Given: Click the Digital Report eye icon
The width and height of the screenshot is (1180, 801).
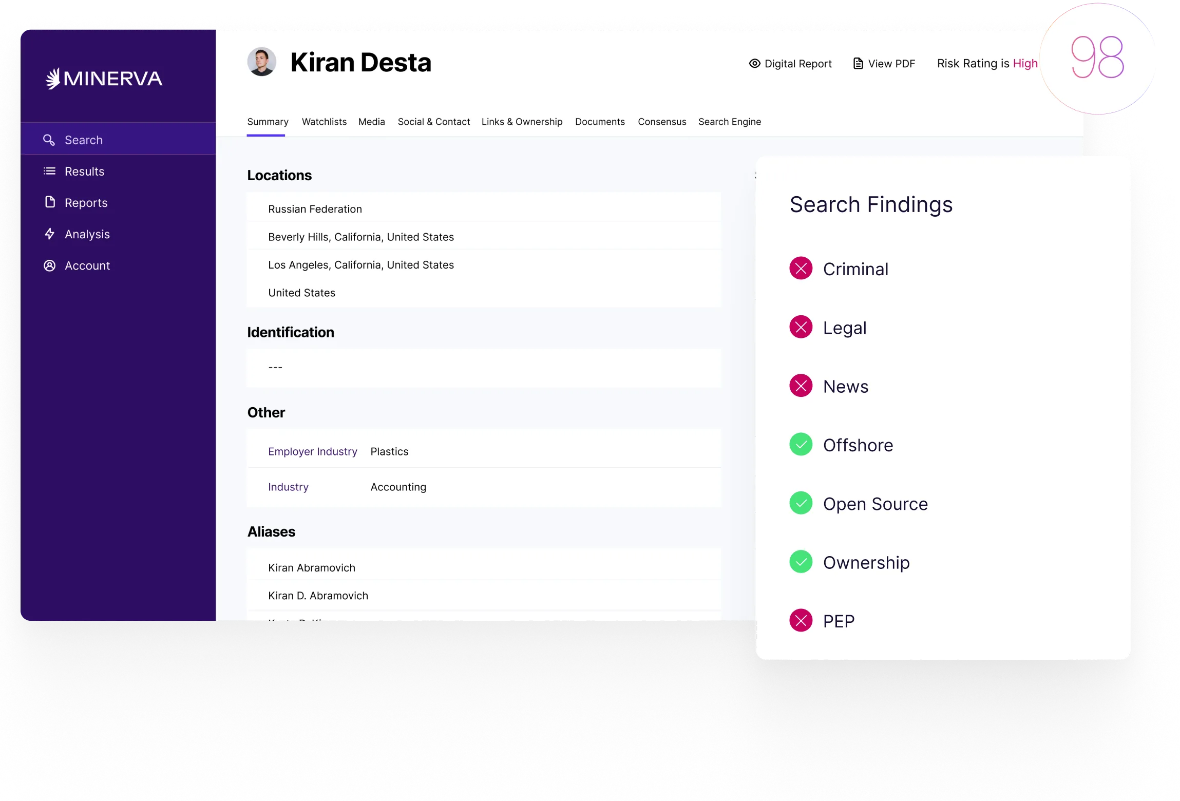Looking at the screenshot, I should pos(754,63).
